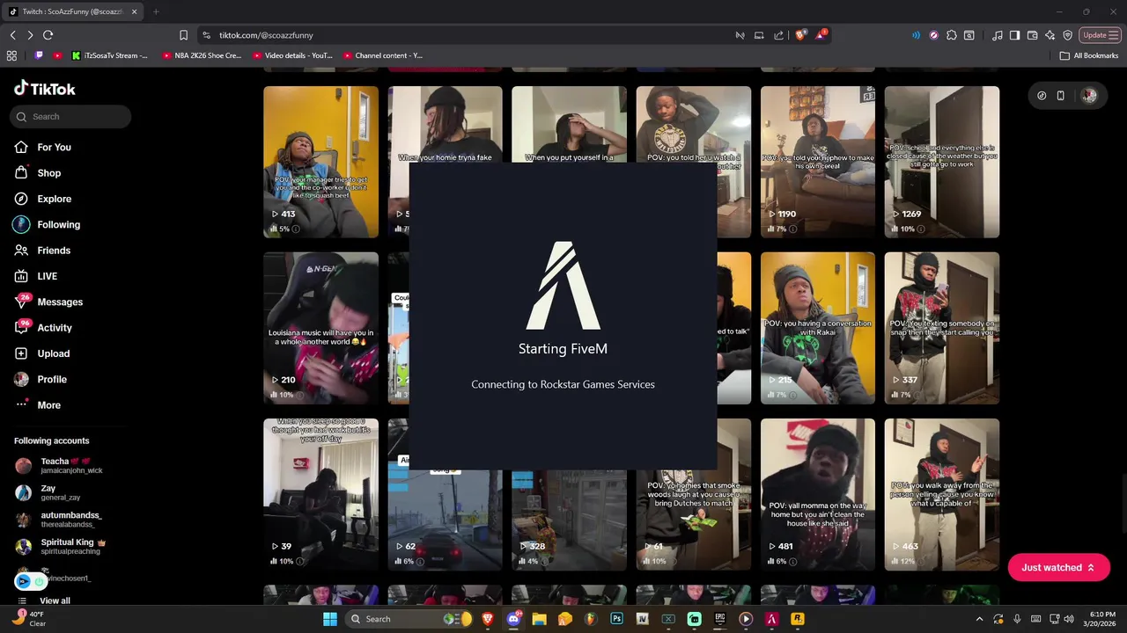Click the Just watched button
1127x633 pixels.
tap(1058, 568)
